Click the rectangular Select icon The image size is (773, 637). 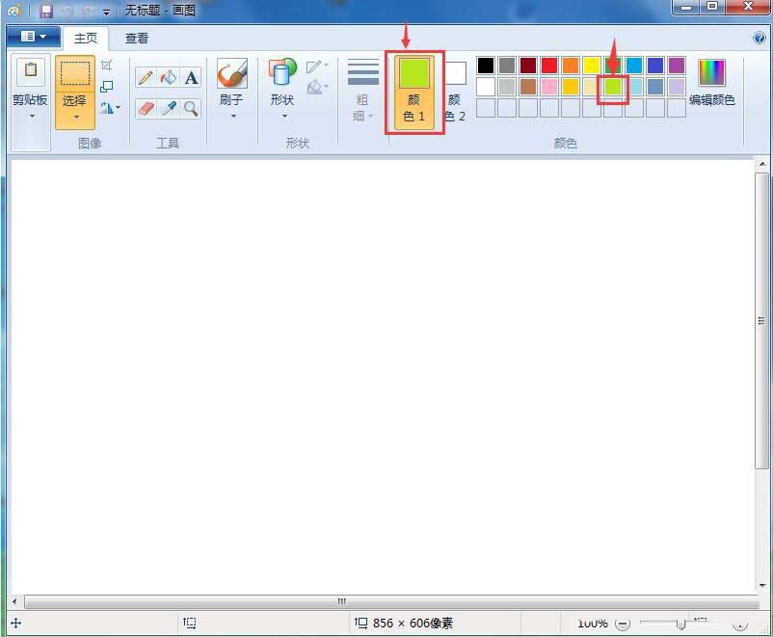(75, 74)
